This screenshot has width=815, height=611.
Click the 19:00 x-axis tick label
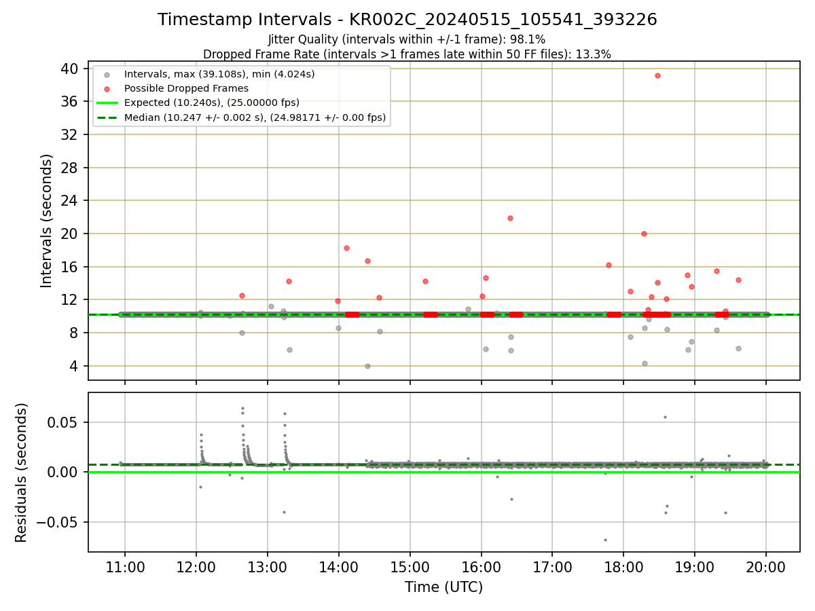point(695,568)
